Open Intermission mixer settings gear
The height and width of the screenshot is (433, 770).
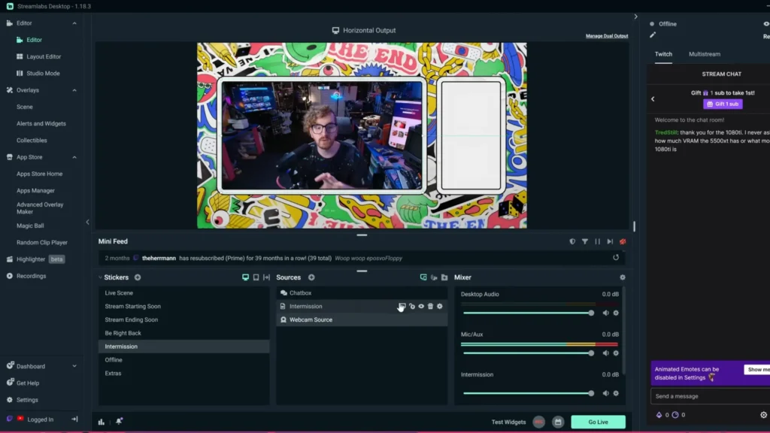point(616,393)
